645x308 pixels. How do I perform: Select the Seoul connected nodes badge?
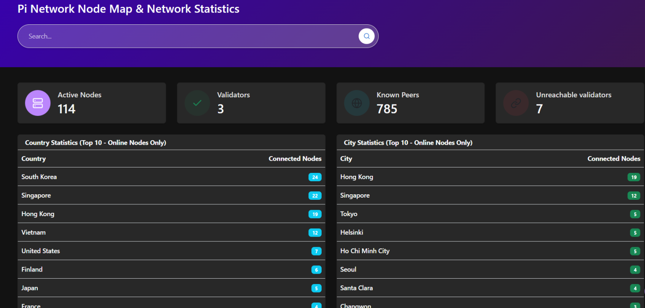634,269
